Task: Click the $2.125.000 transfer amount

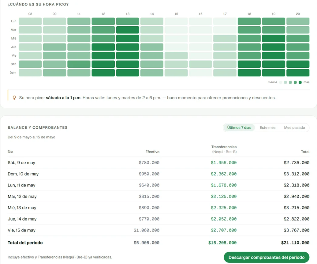Action: [x=224, y=196]
